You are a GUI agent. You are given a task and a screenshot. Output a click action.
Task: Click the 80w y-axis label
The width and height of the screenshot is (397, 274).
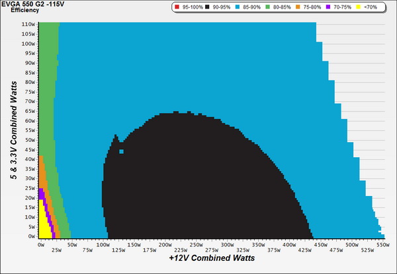[30, 82]
